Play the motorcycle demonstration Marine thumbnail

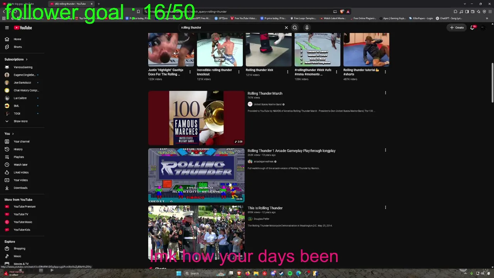(196, 232)
